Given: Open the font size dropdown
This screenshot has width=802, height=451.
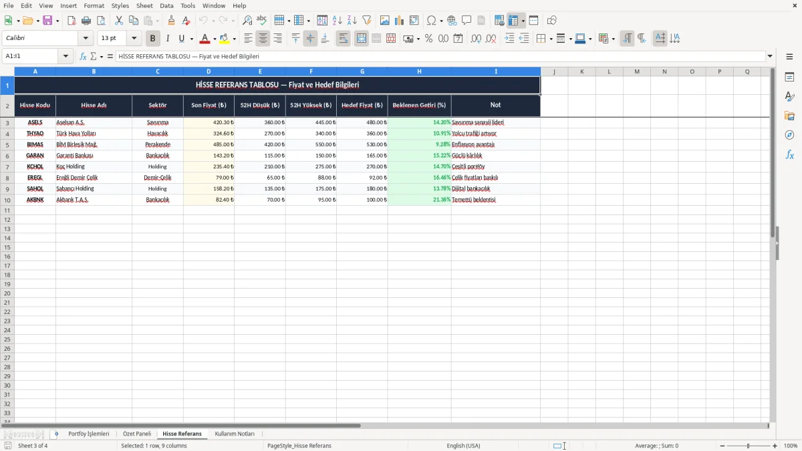Looking at the screenshot, I should pos(134,39).
